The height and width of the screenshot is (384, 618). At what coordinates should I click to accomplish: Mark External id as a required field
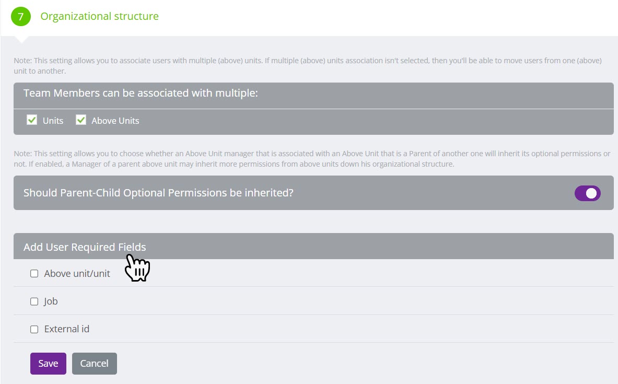(34, 329)
